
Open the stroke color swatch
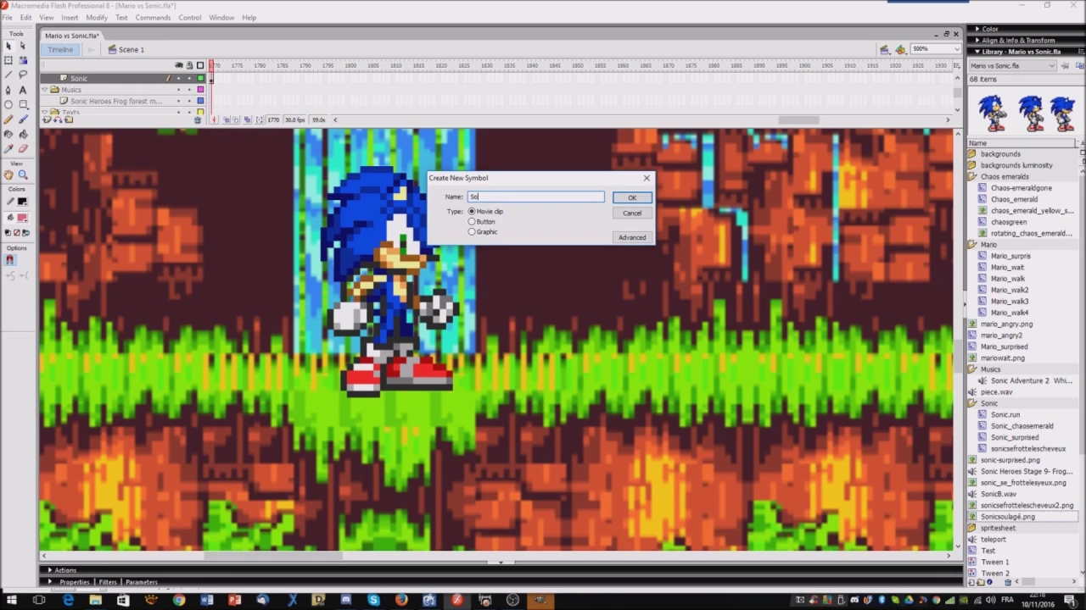(22, 201)
